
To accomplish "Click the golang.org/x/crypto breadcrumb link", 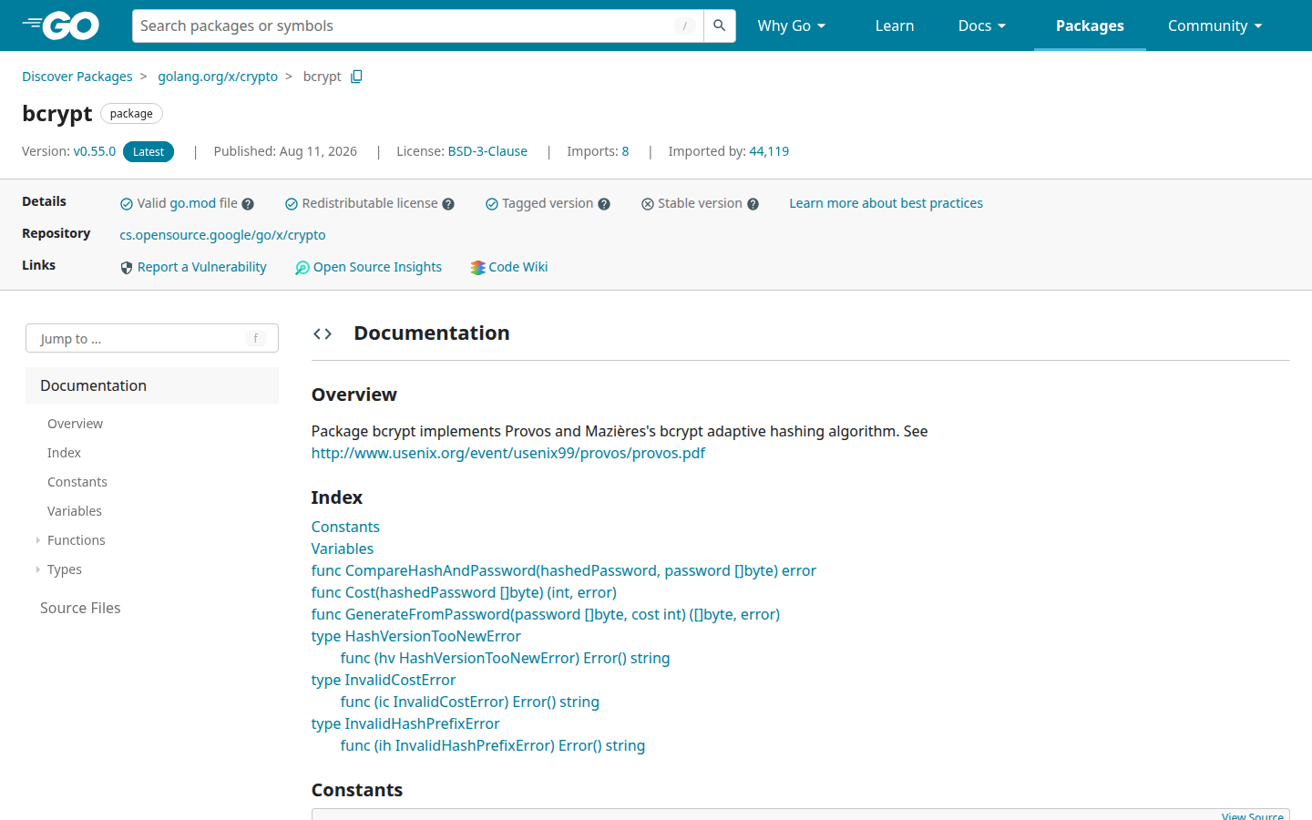I will coord(218,77).
